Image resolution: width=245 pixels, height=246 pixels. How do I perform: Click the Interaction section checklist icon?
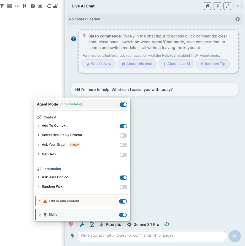[x=39, y=169]
